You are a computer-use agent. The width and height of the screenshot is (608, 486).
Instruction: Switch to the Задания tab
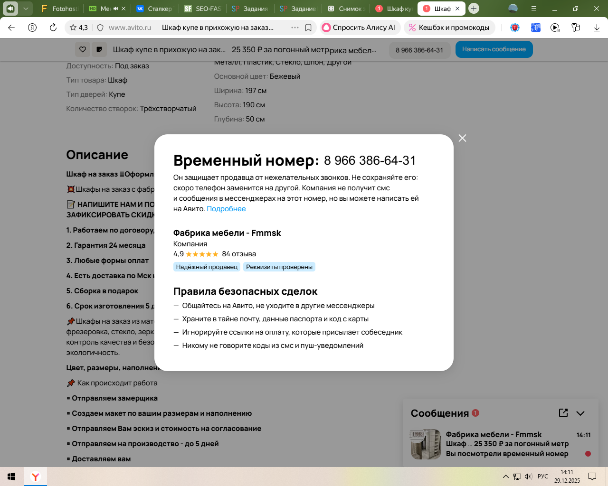coord(250,9)
